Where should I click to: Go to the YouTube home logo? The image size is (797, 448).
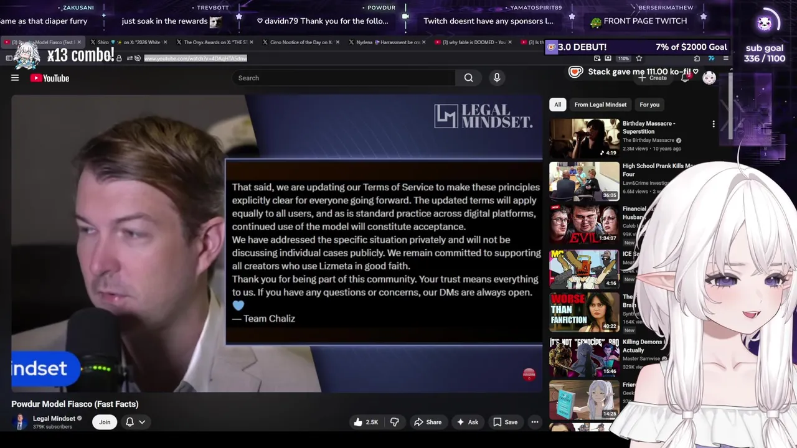click(49, 78)
